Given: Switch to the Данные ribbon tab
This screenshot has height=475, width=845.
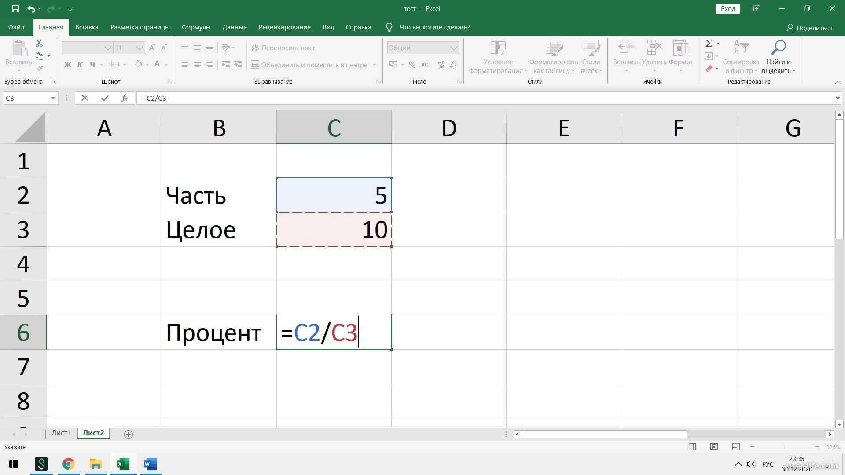Looking at the screenshot, I should click(x=235, y=27).
